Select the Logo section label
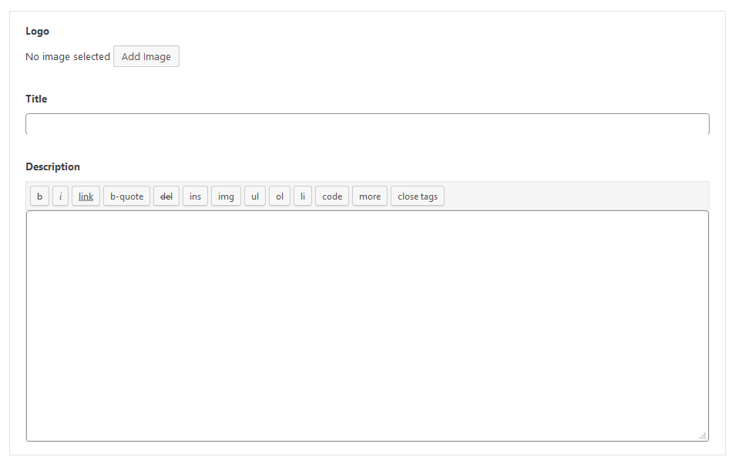 click(37, 31)
